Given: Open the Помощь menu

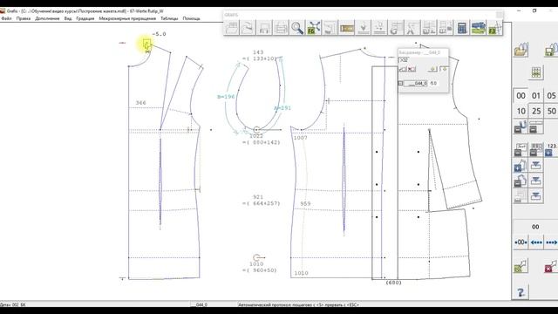Looking at the screenshot, I should pyautogui.click(x=191, y=18).
